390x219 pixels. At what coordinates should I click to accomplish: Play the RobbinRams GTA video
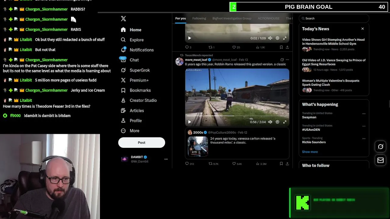[x=190, y=122]
